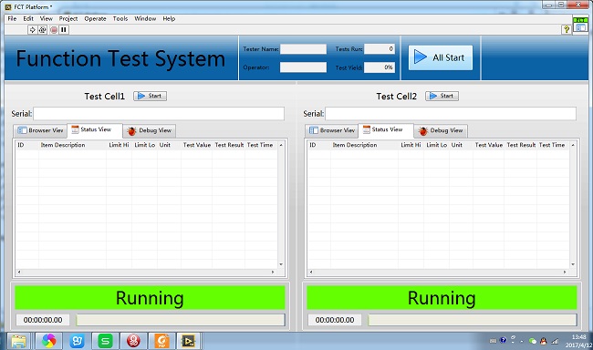This screenshot has width=593, height=350.
Task: Open the Operate menu
Action: pyautogui.click(x=95, y=18)
